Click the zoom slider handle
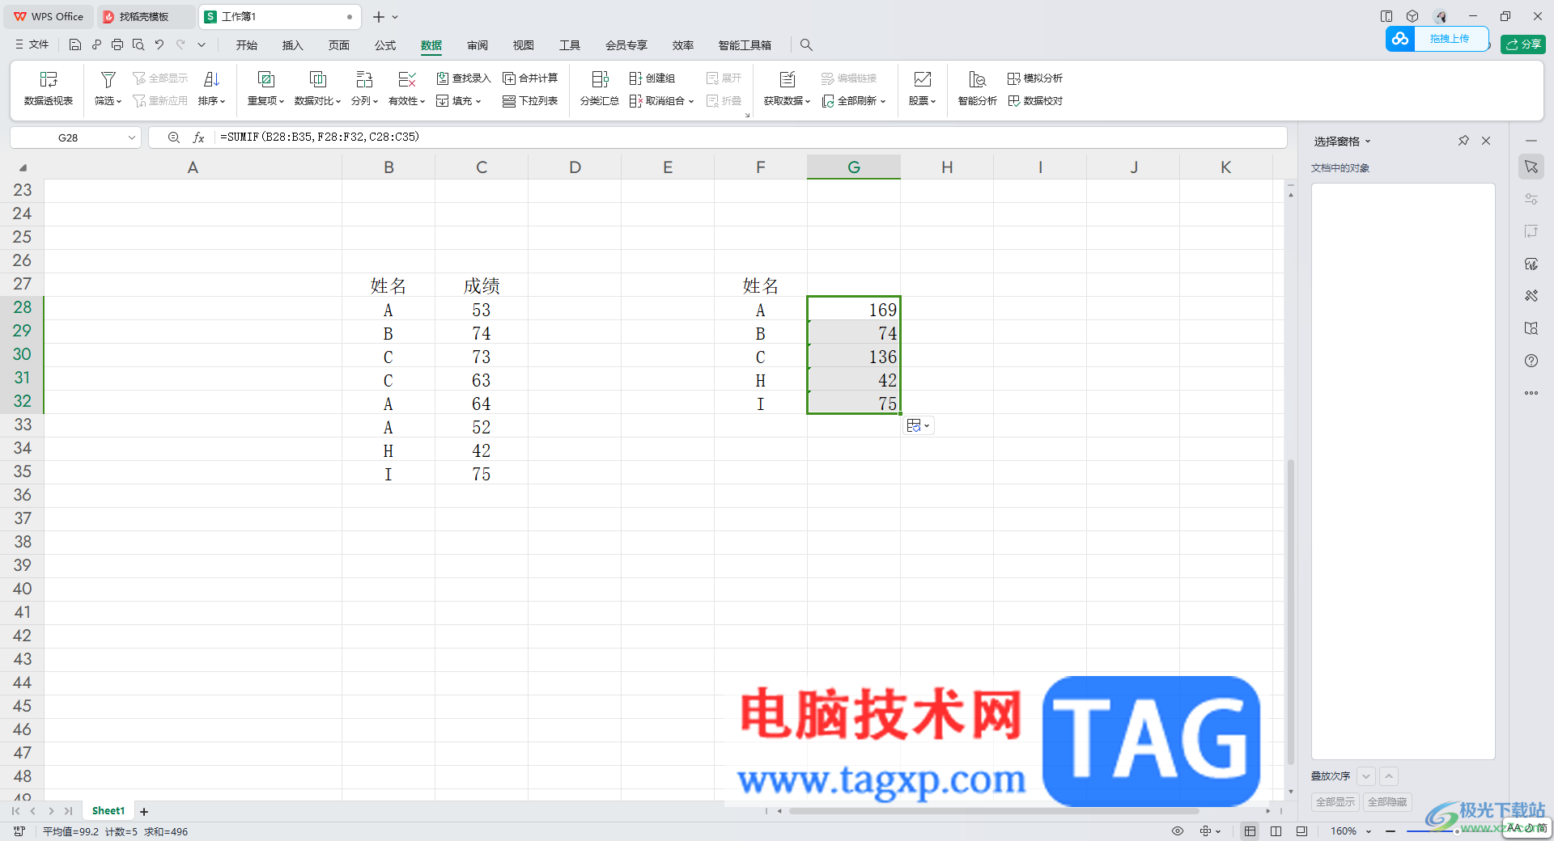 pos(1457,831)
